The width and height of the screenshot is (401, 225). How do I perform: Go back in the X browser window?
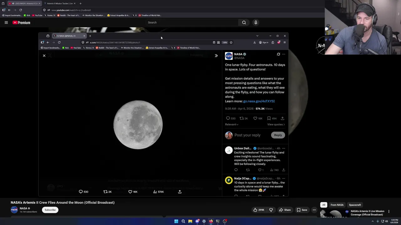point(48,42)
